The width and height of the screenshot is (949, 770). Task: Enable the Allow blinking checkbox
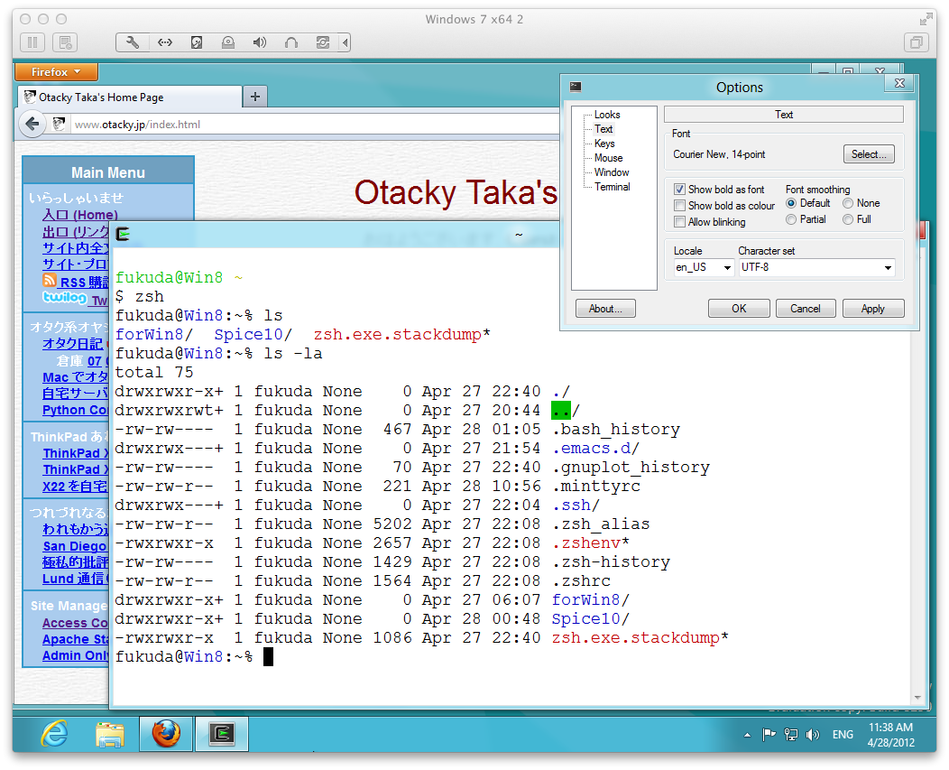coord(679,222)
